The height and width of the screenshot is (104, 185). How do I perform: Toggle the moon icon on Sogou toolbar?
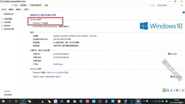click(171, 90)
